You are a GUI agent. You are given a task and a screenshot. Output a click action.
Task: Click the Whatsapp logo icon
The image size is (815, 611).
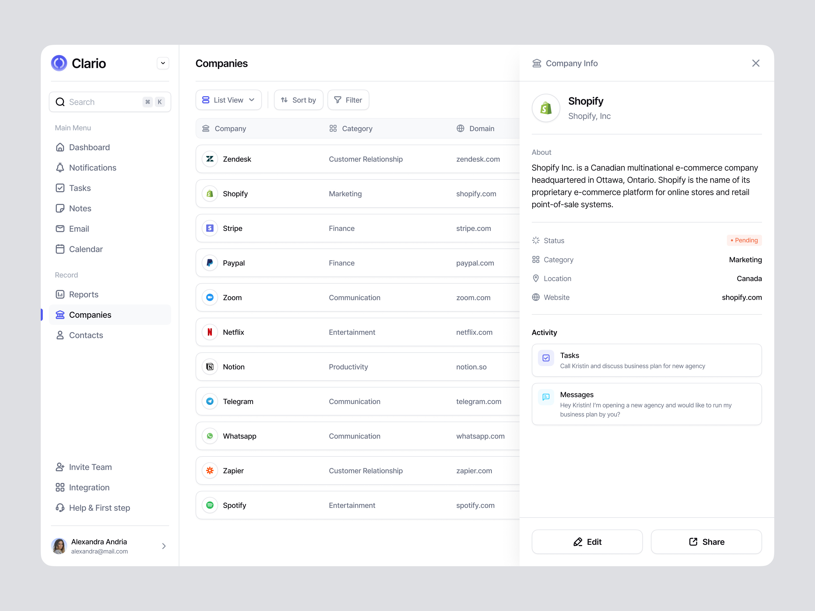coord(210,436)
